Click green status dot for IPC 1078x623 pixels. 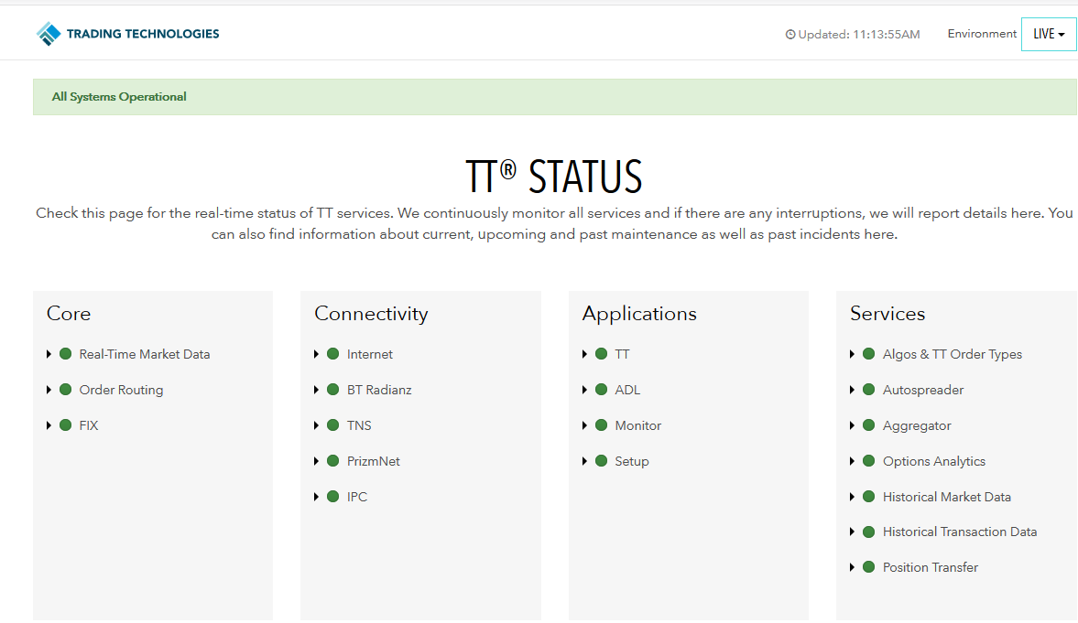(x=333, y=497)
